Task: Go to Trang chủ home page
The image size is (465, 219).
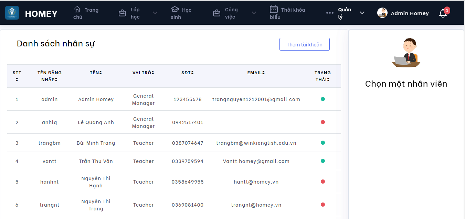Action: pos(86,13)
